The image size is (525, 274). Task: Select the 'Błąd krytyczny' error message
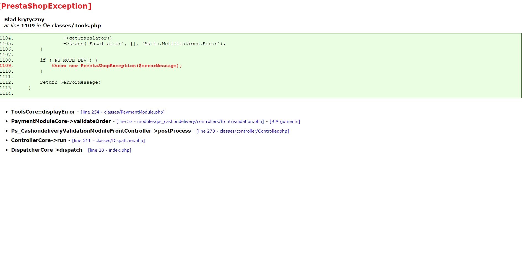(24, 20)
